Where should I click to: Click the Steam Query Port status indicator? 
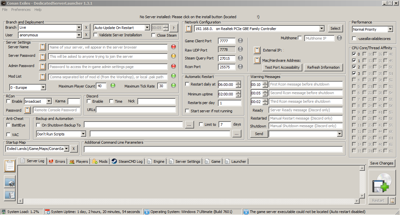(241, 58)
